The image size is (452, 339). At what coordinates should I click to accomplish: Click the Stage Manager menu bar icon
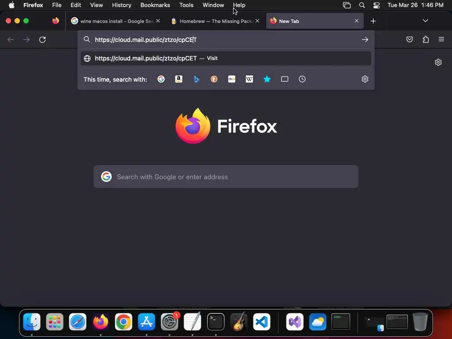tap(347, 5)
